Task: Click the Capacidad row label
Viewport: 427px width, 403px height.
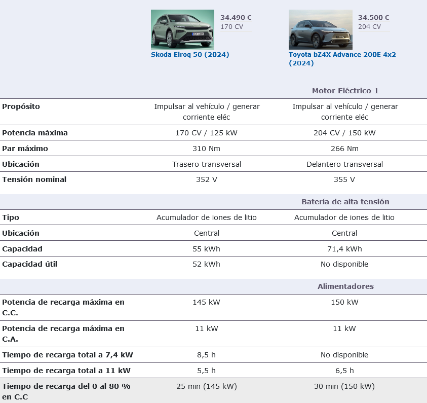Action: (22, 249)
